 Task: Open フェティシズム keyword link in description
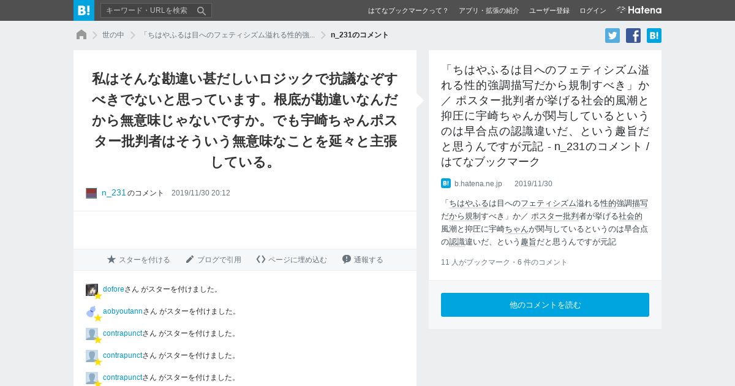[548, 203]
